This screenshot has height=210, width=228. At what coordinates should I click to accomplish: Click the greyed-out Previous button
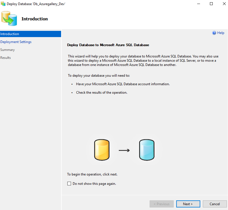[x=162, y=204]
